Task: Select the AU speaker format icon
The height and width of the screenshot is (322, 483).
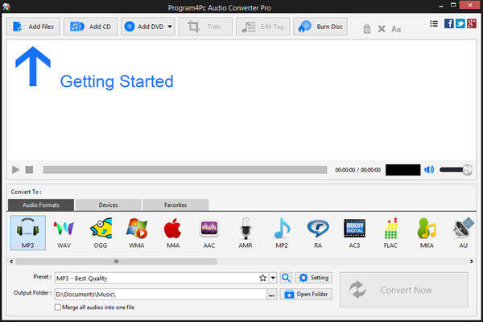Action: (464, 233)
